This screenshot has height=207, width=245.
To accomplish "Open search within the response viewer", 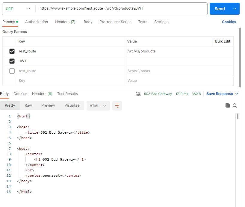I will (235, 105).
